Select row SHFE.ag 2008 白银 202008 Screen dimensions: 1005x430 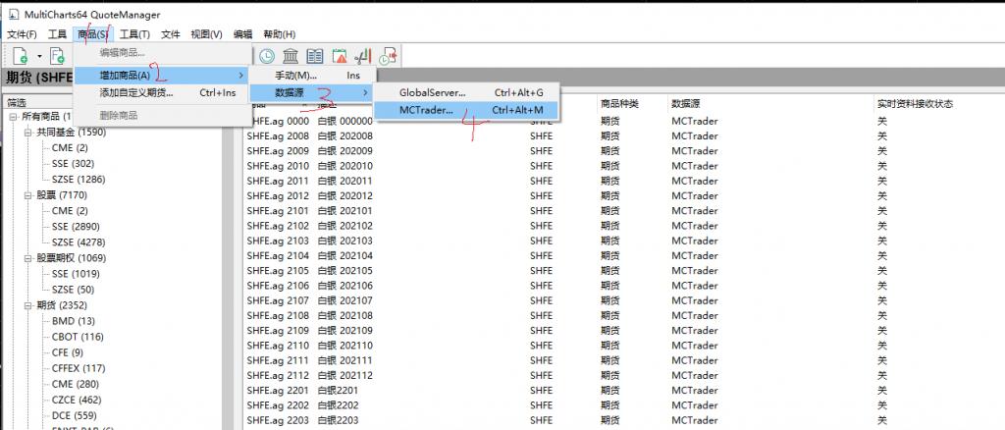623,135
